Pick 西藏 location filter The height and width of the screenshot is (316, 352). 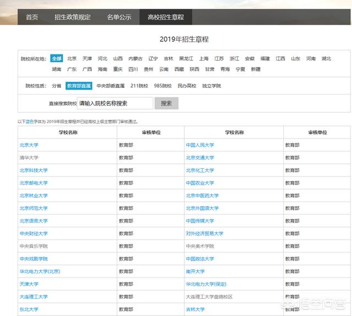coord(179,69)
